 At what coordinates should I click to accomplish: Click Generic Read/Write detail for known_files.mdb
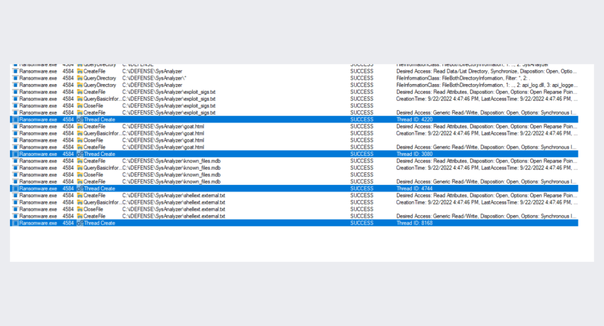coord(487,182)
